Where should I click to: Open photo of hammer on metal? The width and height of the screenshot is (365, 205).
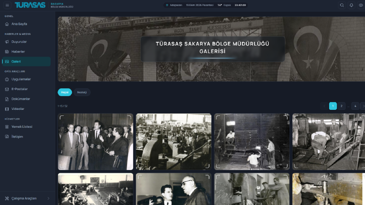(329, 189)
